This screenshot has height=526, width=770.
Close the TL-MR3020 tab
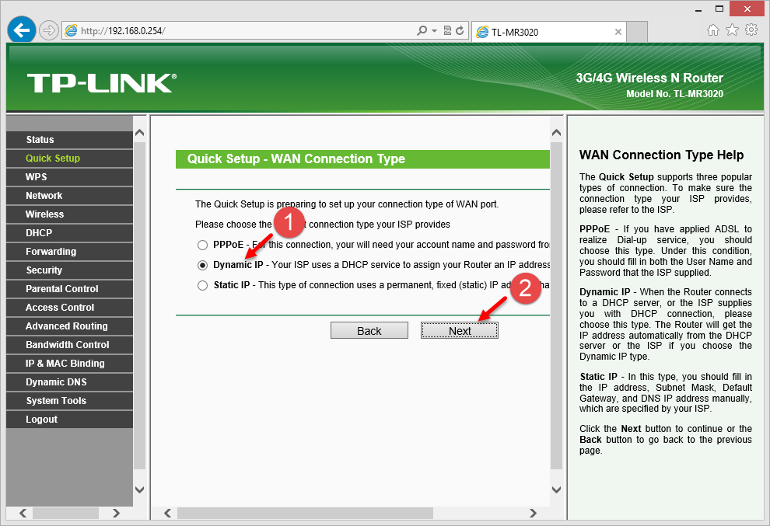(618, 32)
